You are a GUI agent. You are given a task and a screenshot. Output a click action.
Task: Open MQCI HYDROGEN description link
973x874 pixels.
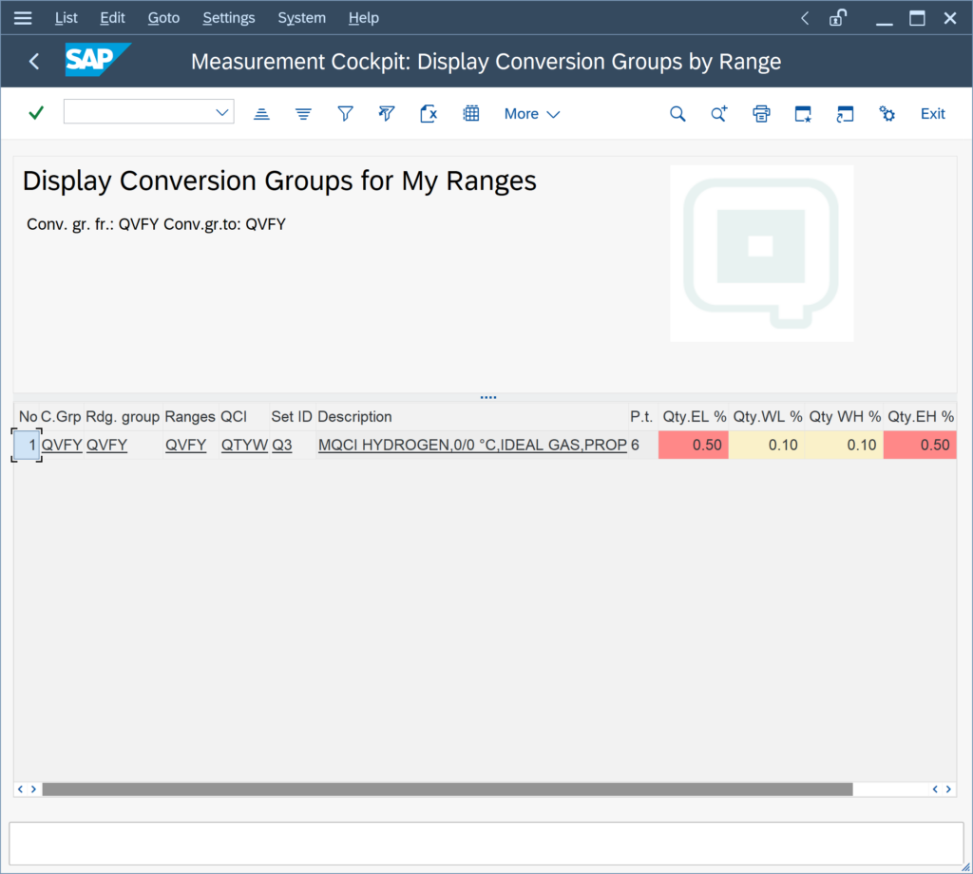(x=472, y=445)
